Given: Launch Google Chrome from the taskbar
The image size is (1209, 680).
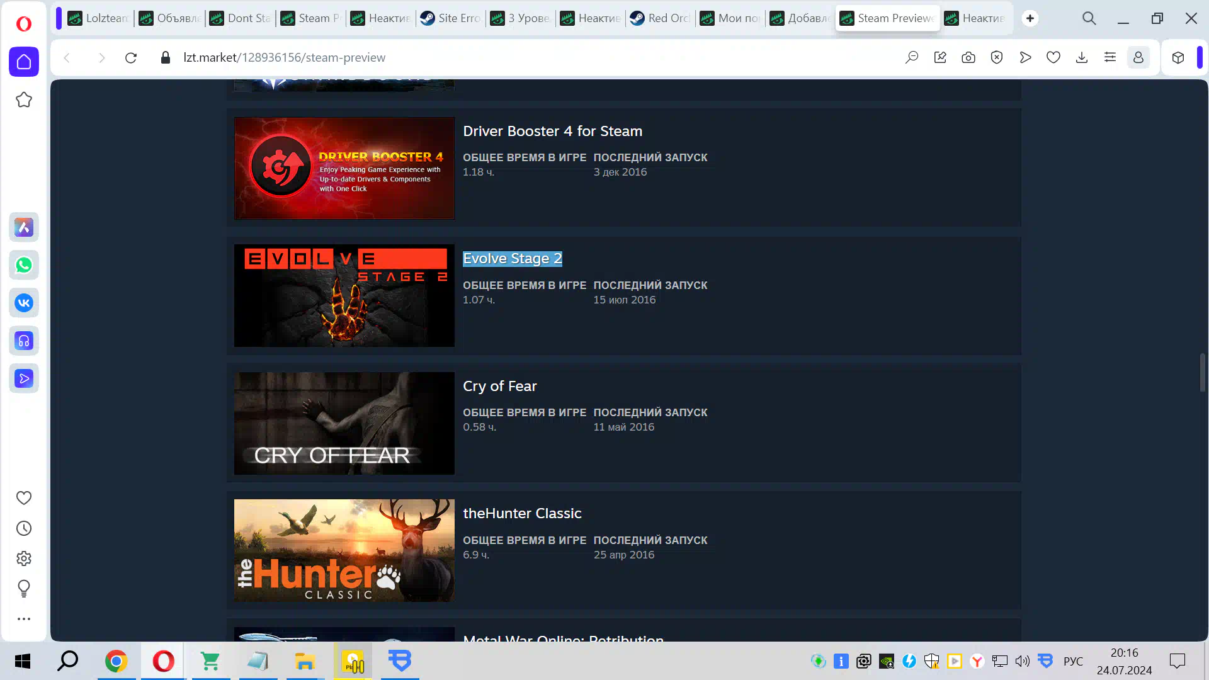Looking at the screenshot, I should (x=116, y=661).
